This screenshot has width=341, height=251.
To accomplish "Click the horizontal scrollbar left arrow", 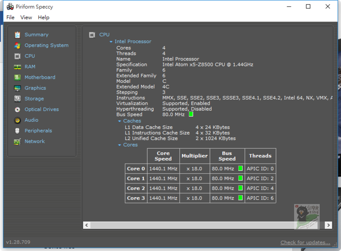I will point(87,225).
